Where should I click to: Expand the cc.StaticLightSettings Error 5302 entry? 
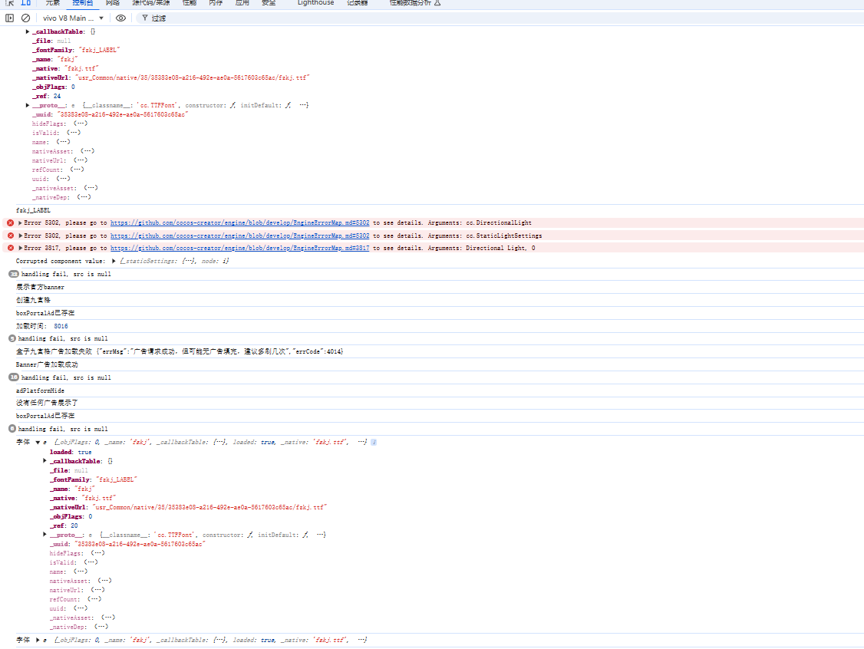21,236
